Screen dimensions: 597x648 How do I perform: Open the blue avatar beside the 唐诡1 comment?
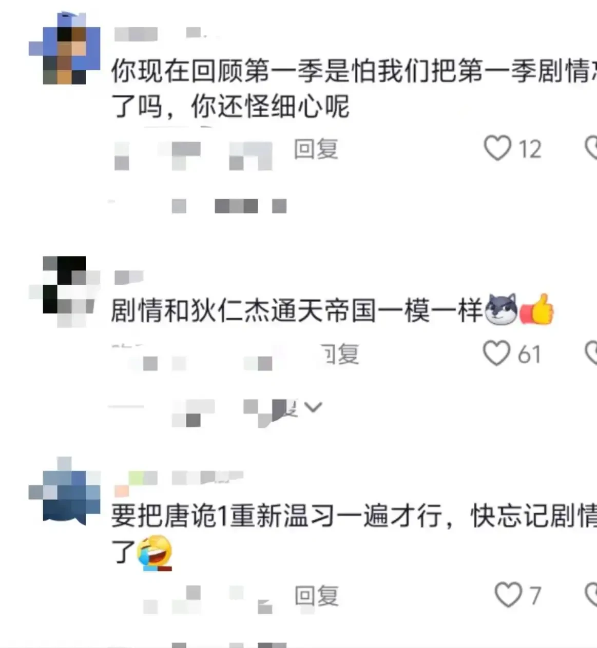tap(65, 490)
